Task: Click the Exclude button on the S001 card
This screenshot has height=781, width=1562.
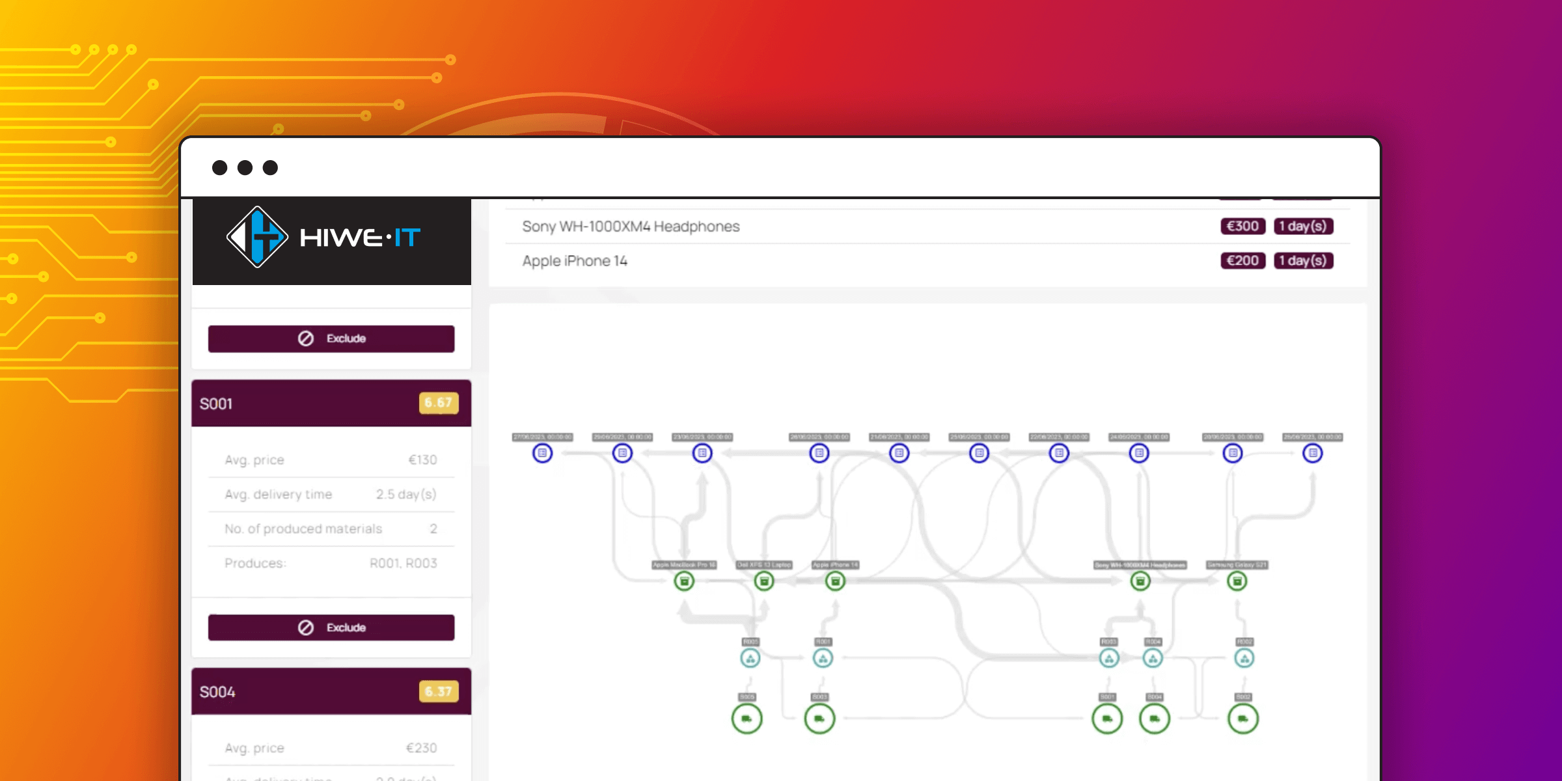Action: [331, 627]
